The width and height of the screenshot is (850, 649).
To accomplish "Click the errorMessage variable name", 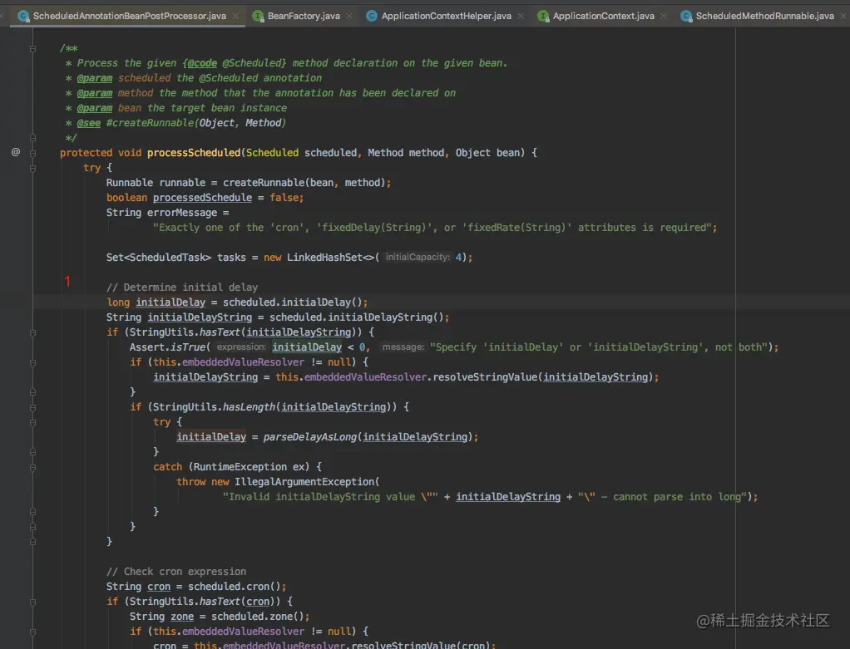I will pyautogui.click(x=182, y=213).
